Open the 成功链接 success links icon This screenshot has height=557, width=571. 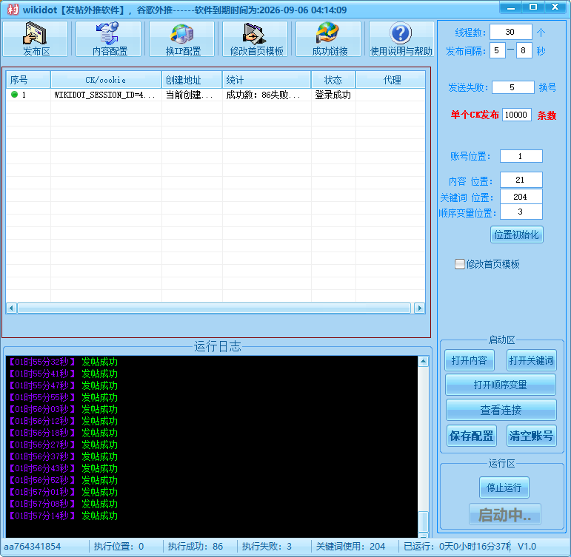[x=329, y=38]
